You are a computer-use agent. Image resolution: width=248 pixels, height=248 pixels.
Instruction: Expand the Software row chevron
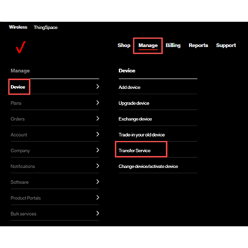point(98,182)
